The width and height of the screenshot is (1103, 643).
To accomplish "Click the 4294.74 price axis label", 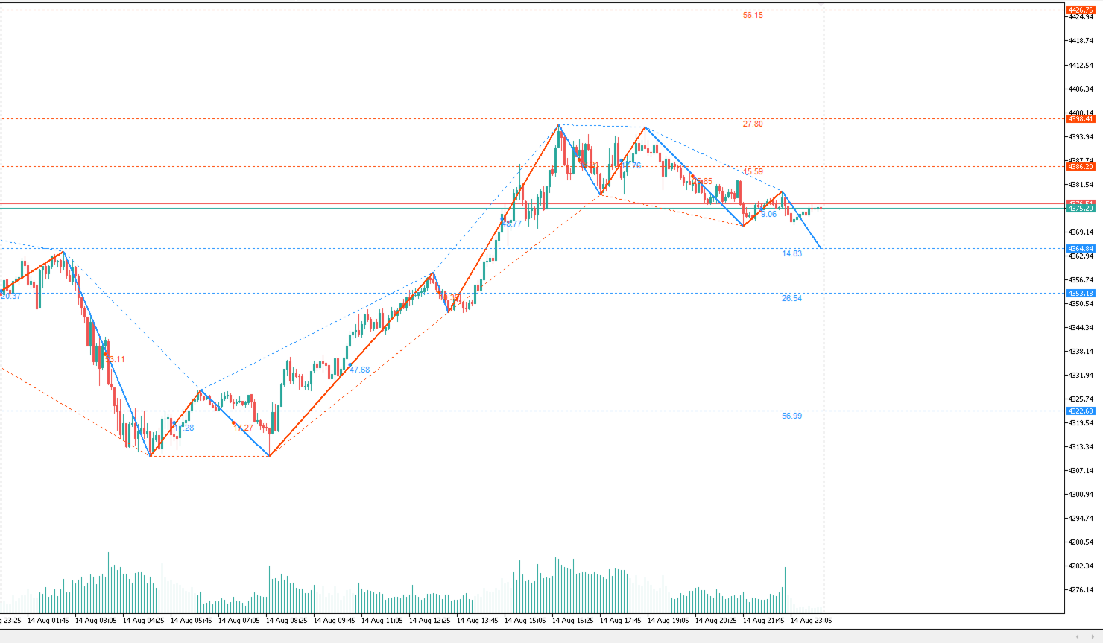I will click(x=1081, y=519).
